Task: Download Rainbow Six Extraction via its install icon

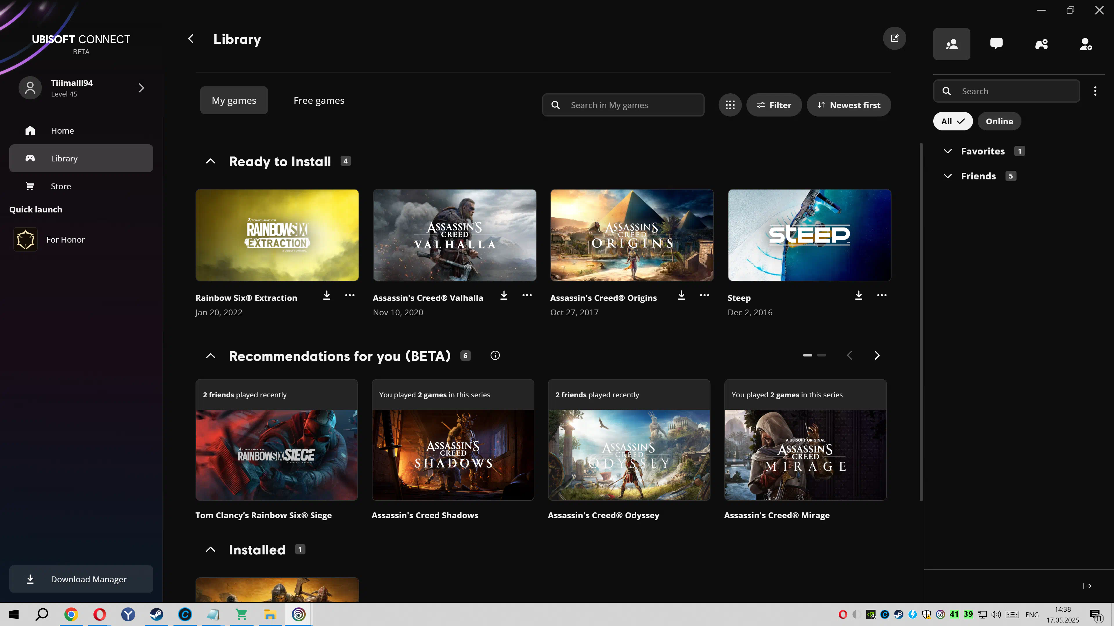Action: pyautogui.click(x=326, y=295)
